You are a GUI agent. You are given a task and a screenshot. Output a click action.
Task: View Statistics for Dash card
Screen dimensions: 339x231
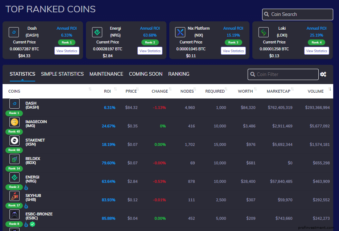click(67, 51)
